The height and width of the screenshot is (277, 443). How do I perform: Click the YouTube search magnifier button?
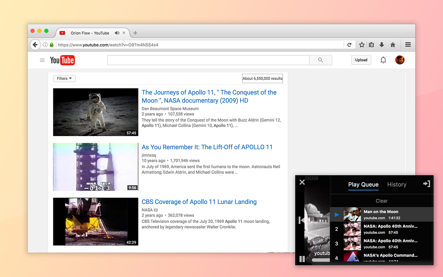[x=320, y=60]
